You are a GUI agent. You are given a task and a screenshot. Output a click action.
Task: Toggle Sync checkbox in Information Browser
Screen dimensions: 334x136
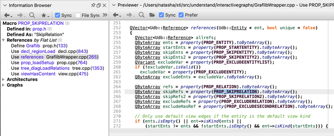click(57, 15)
